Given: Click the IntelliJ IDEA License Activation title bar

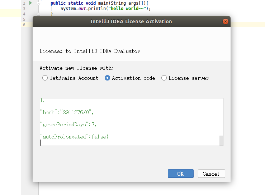Looking at the screenshot, I should [x=132, y=21].
